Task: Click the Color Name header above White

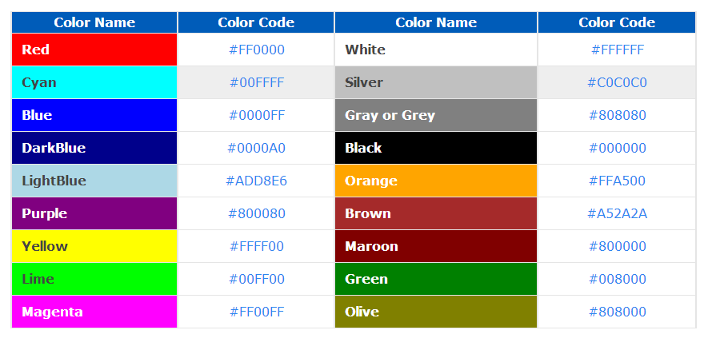Action: 436,22
